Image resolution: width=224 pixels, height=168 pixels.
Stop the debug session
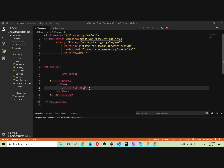167,28
